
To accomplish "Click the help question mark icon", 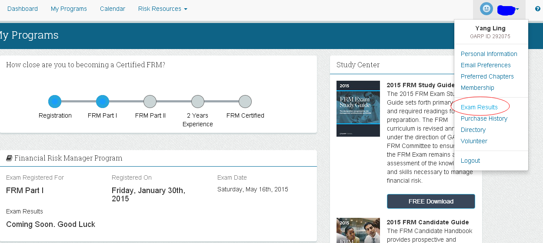I will click(x=538, y=9).
